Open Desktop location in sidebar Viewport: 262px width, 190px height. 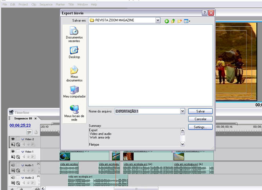[x=74, y=52]
